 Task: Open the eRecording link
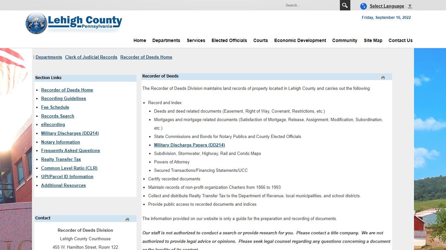53,124
